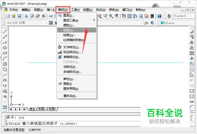Open the 修改 menu

tap(114, 10)
